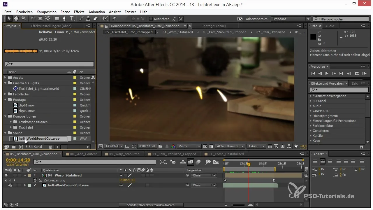Click the 8-Bit-Kanal color depth button
The height and width of the screenshot is (210, 373).
(x=34, y=147)
